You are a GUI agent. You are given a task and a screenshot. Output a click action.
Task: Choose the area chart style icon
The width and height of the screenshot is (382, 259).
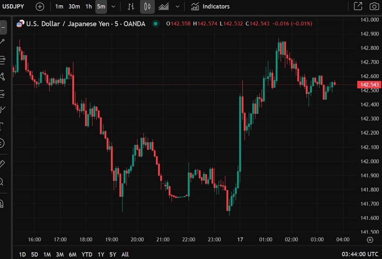pyautogui.click(x=164, y=7)
